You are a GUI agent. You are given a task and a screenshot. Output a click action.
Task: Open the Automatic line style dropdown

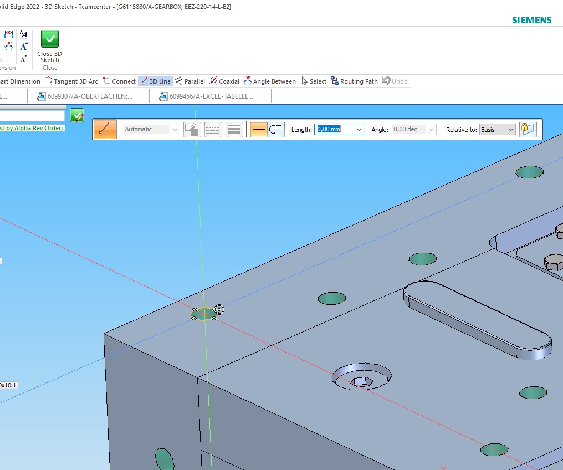click(x=150, y=129)
